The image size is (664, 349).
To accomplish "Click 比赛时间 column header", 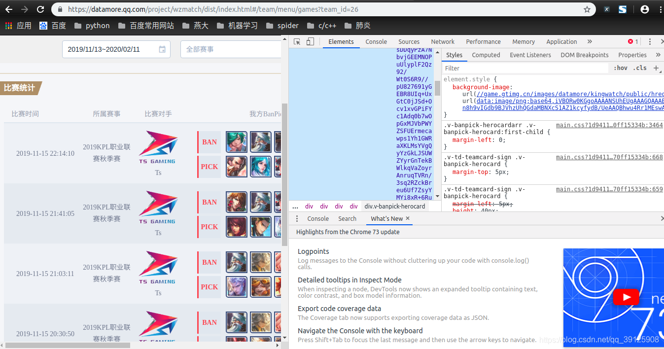I will (25, 114).
